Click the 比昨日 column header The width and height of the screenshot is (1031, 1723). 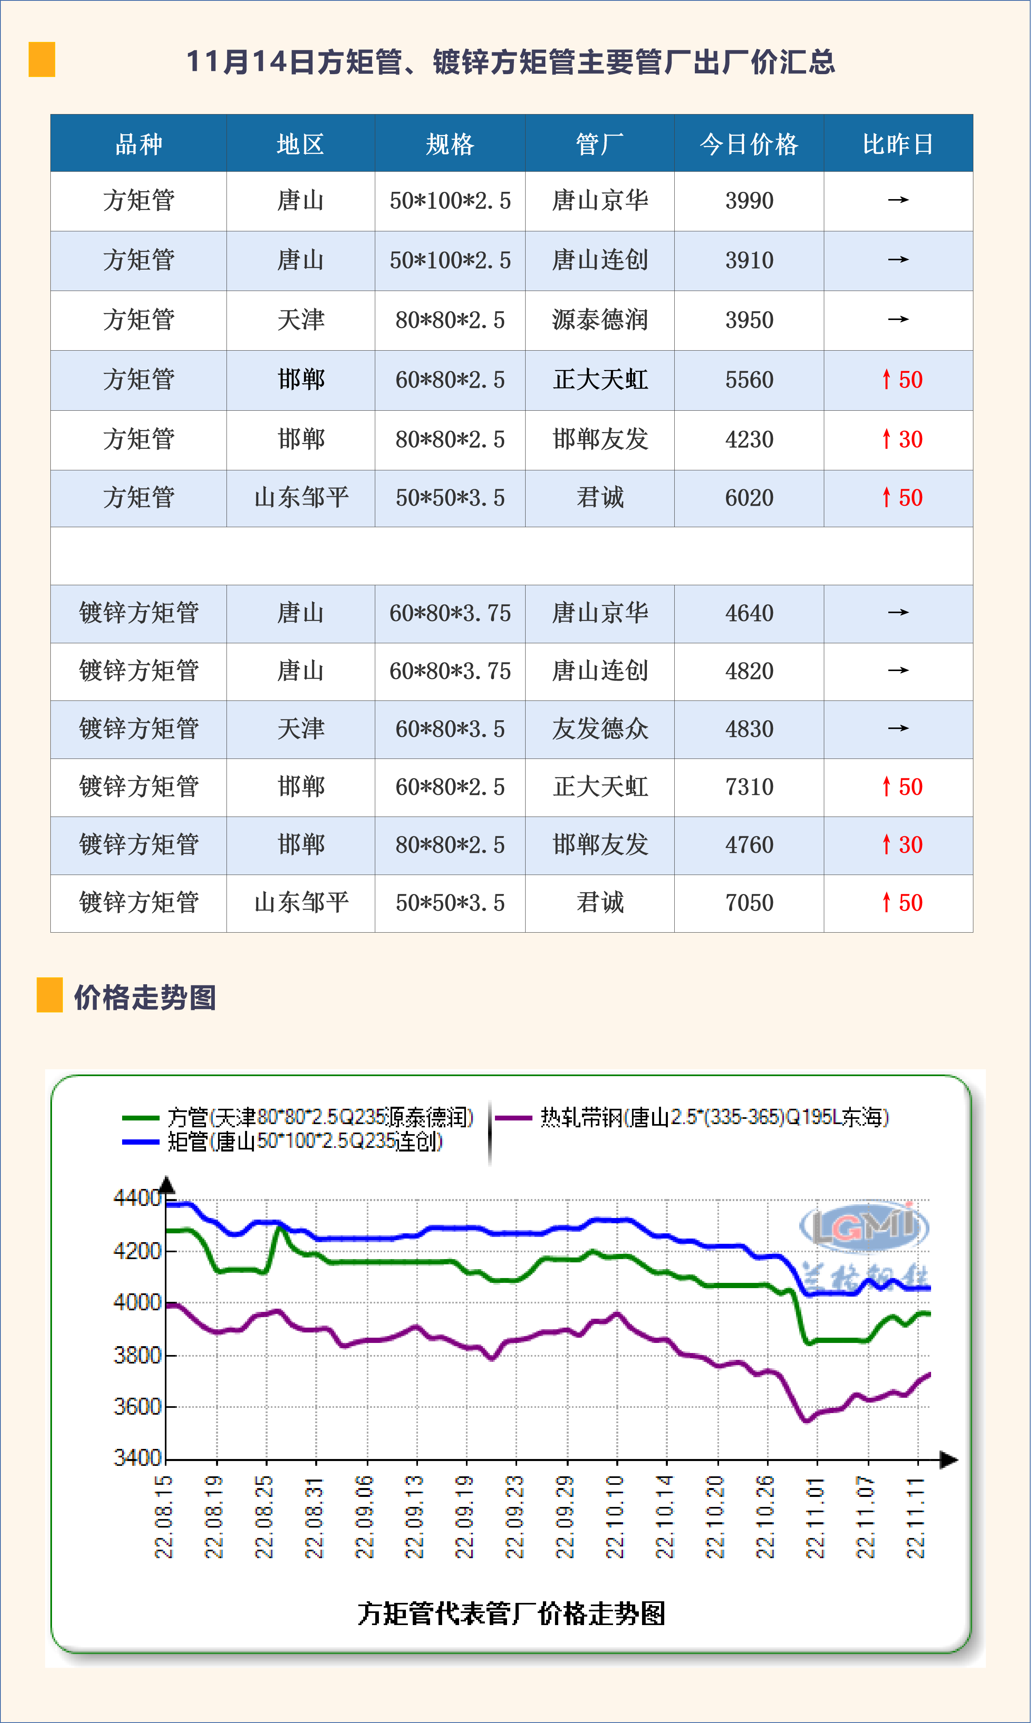coord(898,144)
